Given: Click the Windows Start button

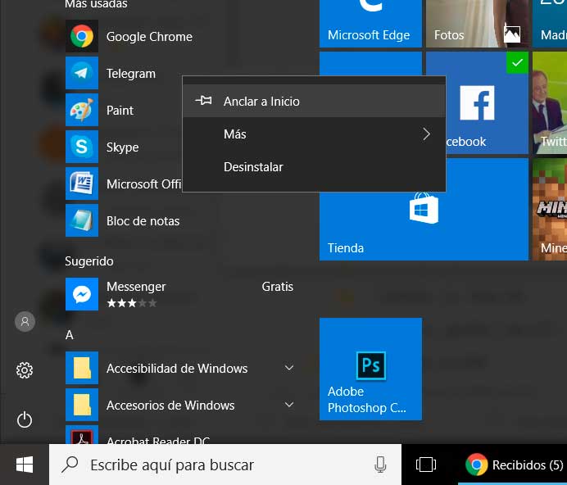Looking at the screenshot, I should point(25,465).
